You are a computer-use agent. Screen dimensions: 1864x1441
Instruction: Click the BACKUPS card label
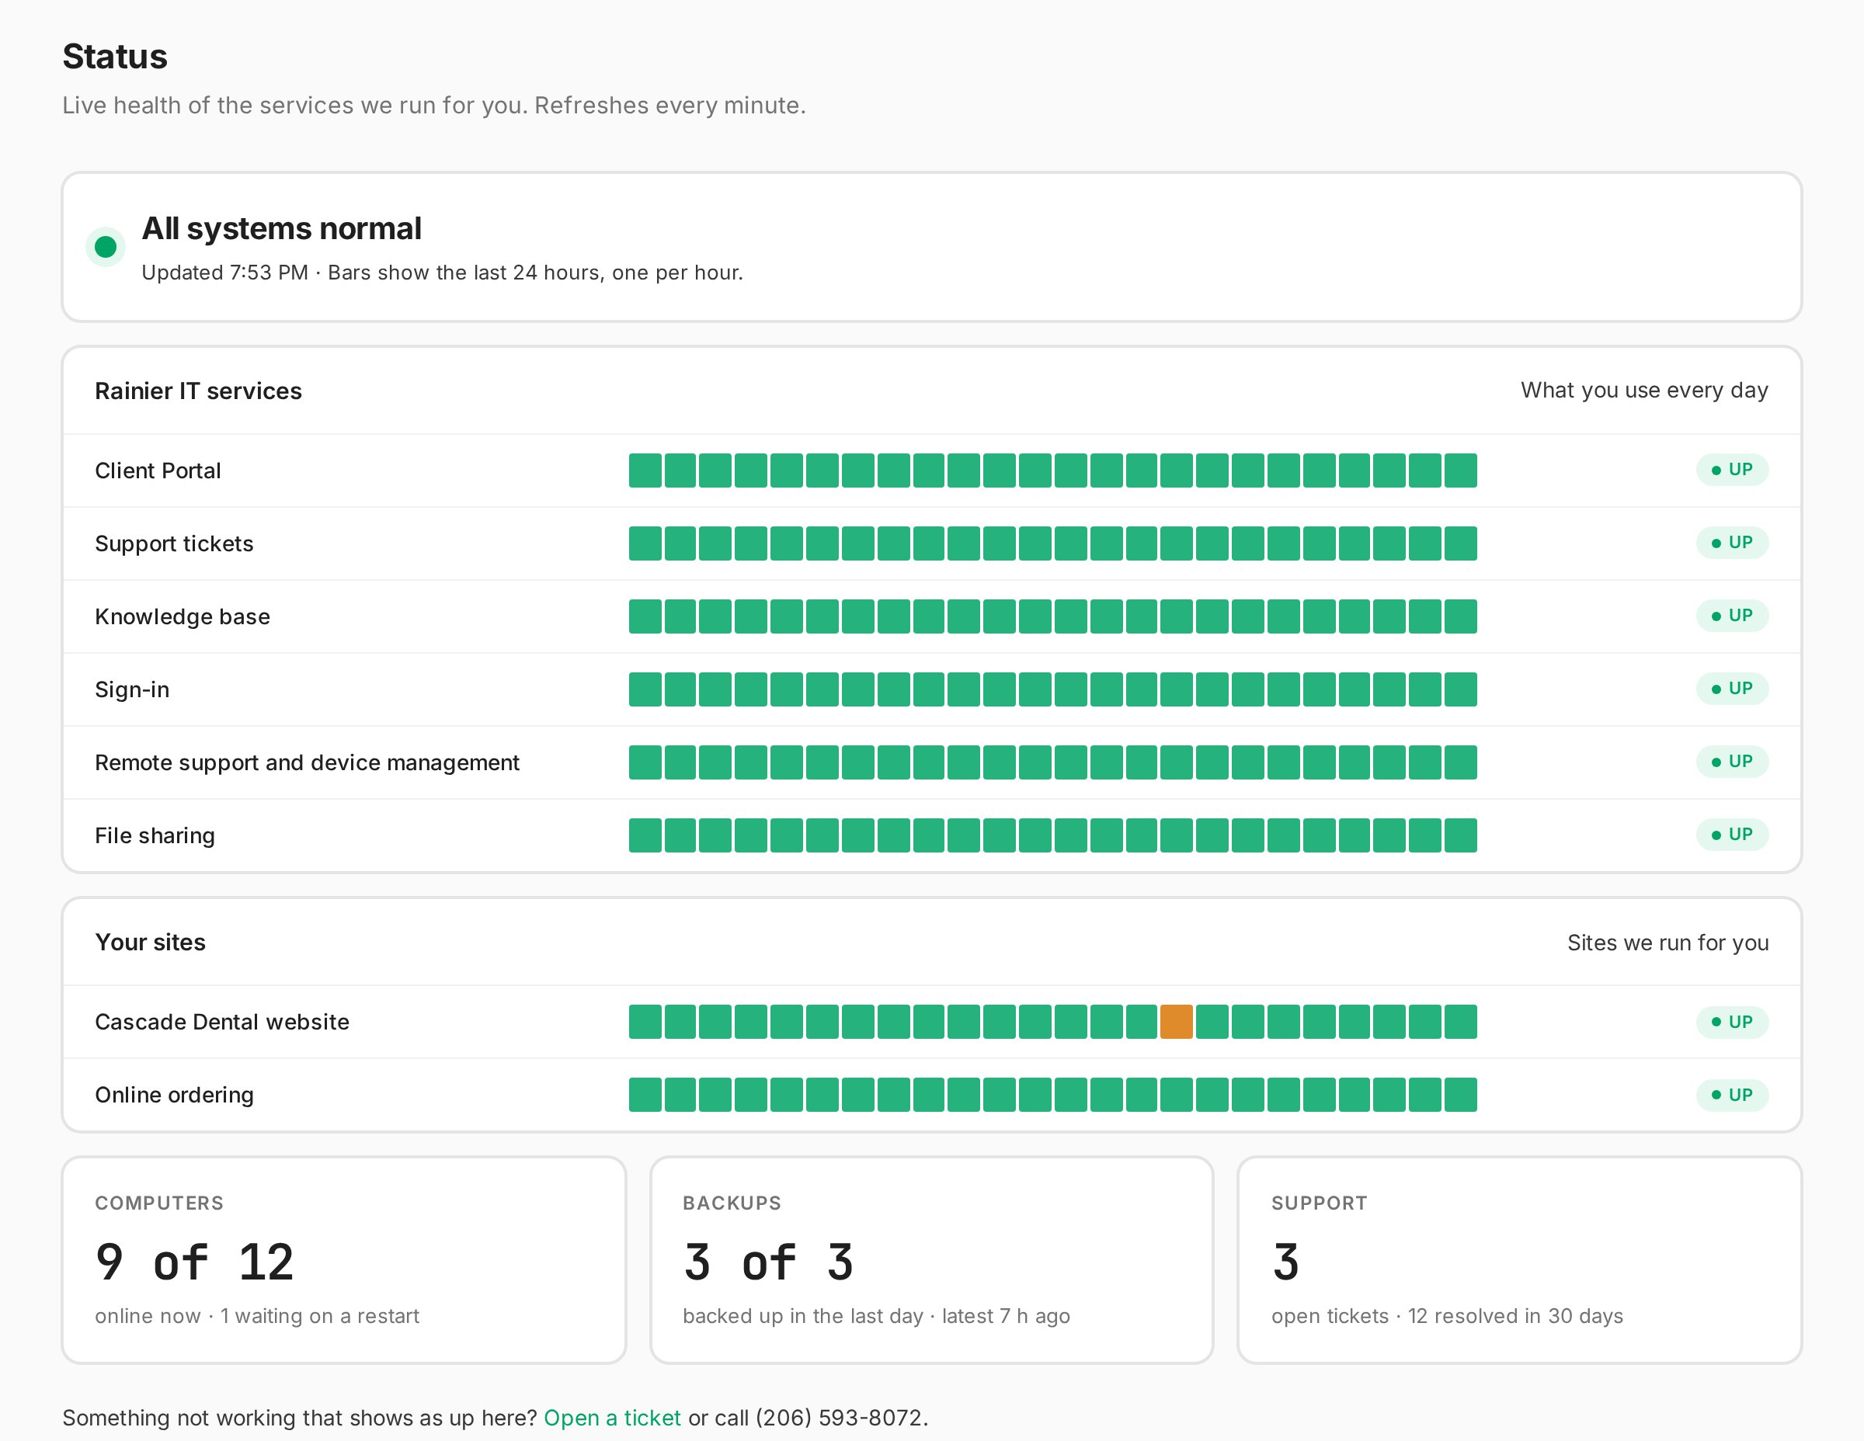pos(732,1203)
